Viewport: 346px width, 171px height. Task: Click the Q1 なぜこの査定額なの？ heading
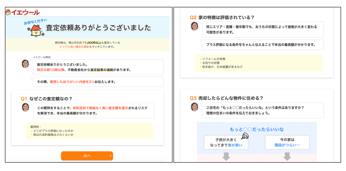(47, 98)
